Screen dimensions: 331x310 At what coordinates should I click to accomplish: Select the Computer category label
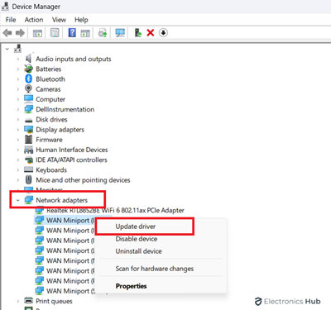click(x=50, y=99)
